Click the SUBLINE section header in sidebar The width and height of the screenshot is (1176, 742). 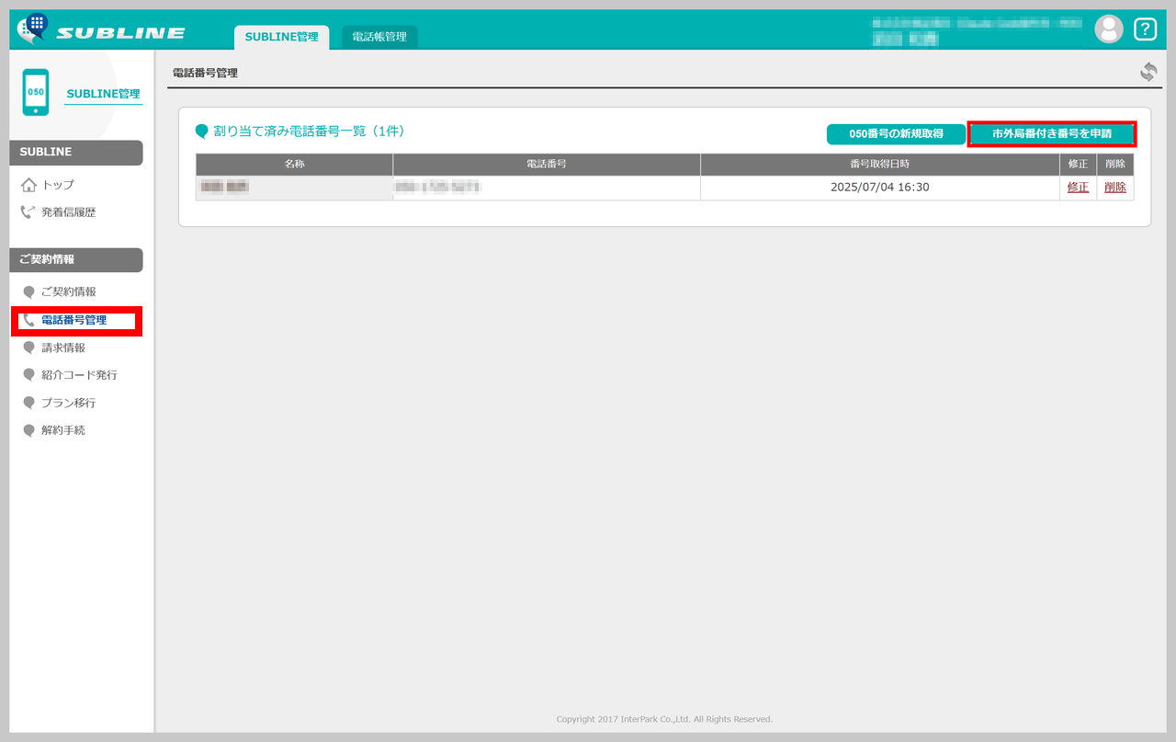[x=75, y=153]
